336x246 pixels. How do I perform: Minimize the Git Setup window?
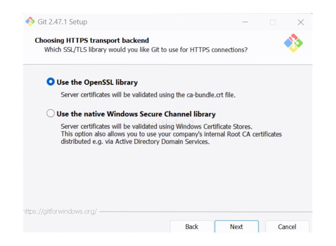pos(245,22)
